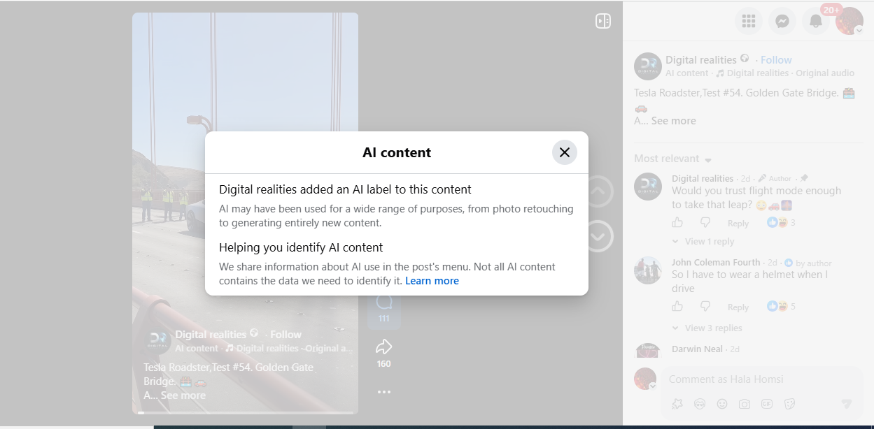874x429 pixels.
Task: Close the AI content dialog
Action: (565, 152)
